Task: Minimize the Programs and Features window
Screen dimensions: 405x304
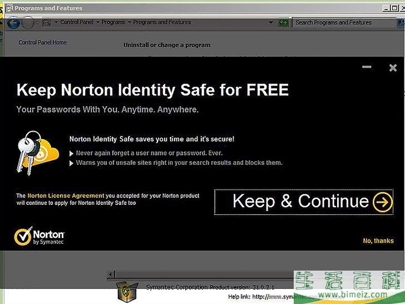Action: (x=387, y=8)
